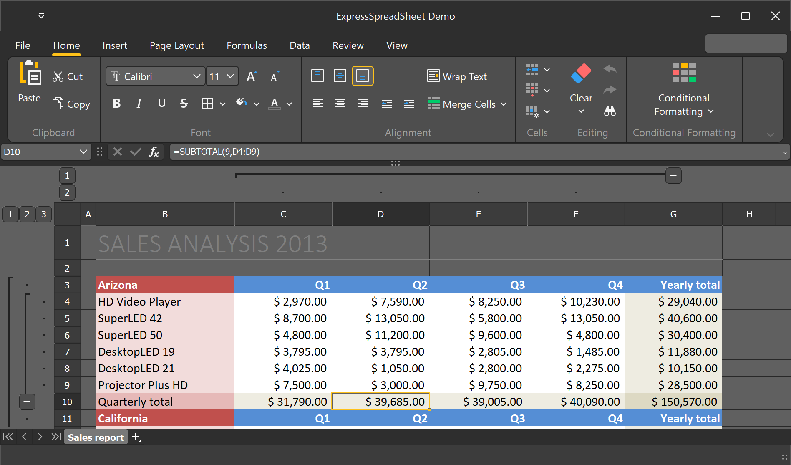This screenshot has height=465, width=791.
Task: Click the Find binoculars icon
Action: click(x=610, y=111)
